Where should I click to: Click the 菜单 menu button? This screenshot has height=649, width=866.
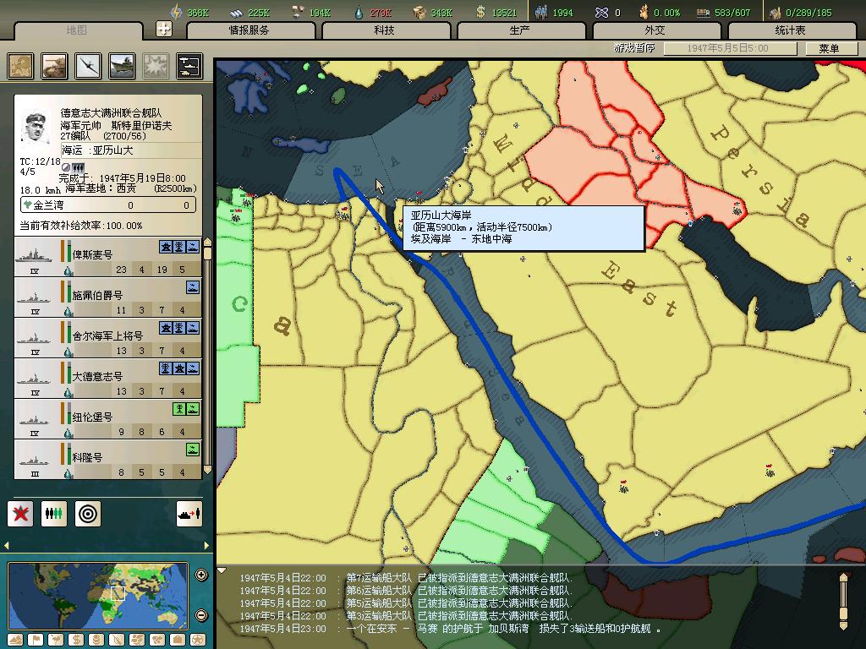click(828, 49)
